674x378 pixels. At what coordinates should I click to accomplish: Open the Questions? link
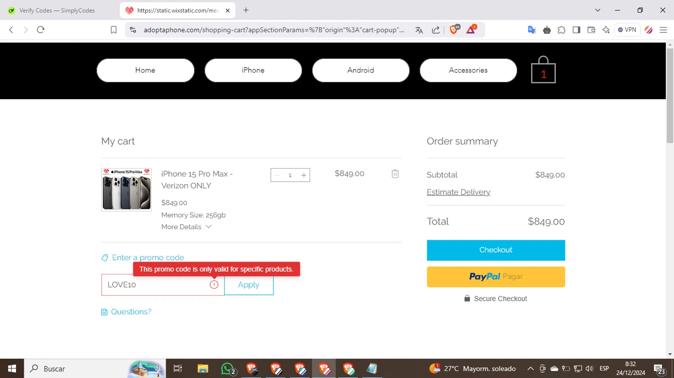point(126,312)
